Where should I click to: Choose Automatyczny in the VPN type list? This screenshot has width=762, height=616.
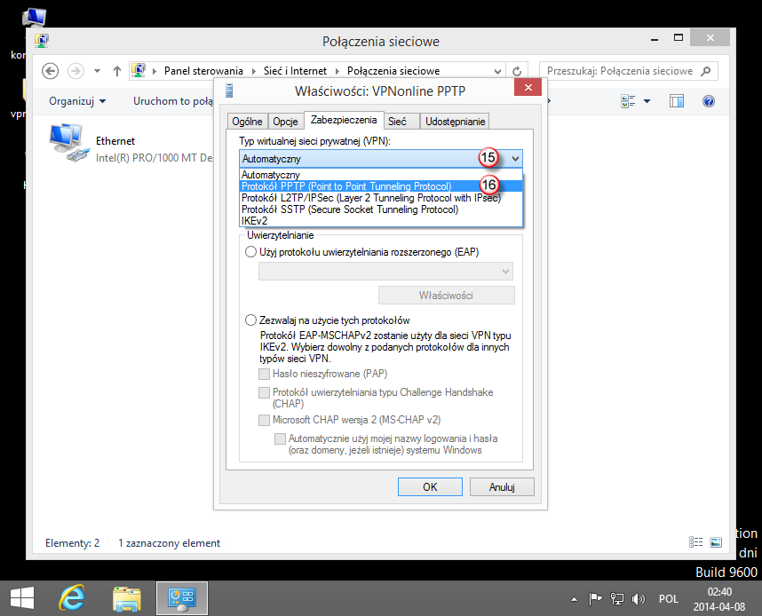pyautogui.click(x=381, y=175)
